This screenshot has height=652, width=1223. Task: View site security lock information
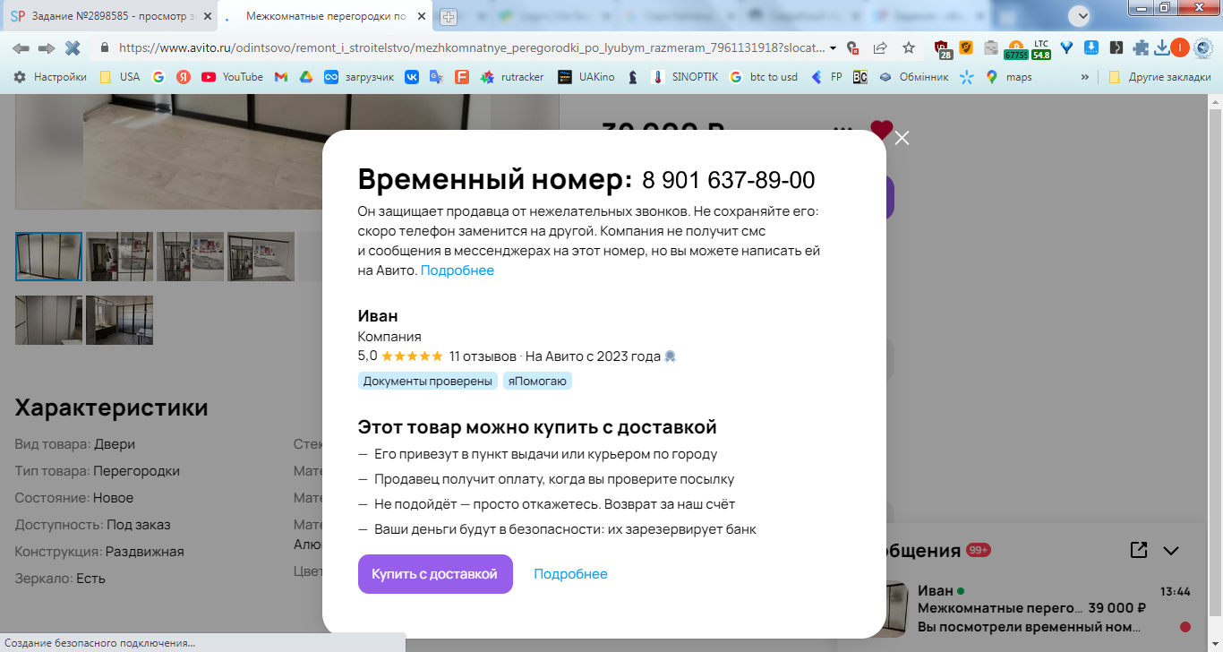click(x=105, y=47)
